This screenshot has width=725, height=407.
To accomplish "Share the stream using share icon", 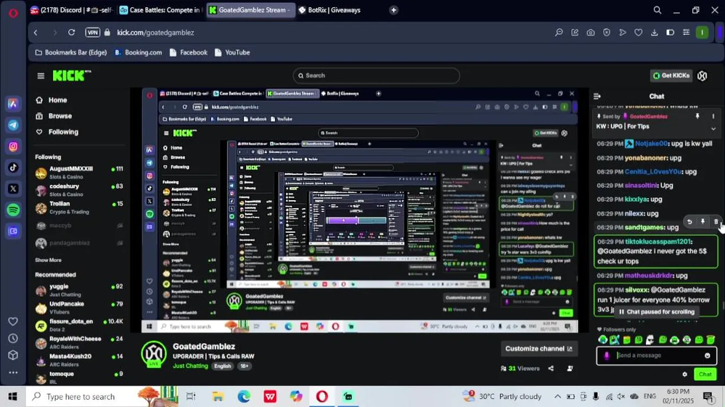I will [x=551, y=368].
